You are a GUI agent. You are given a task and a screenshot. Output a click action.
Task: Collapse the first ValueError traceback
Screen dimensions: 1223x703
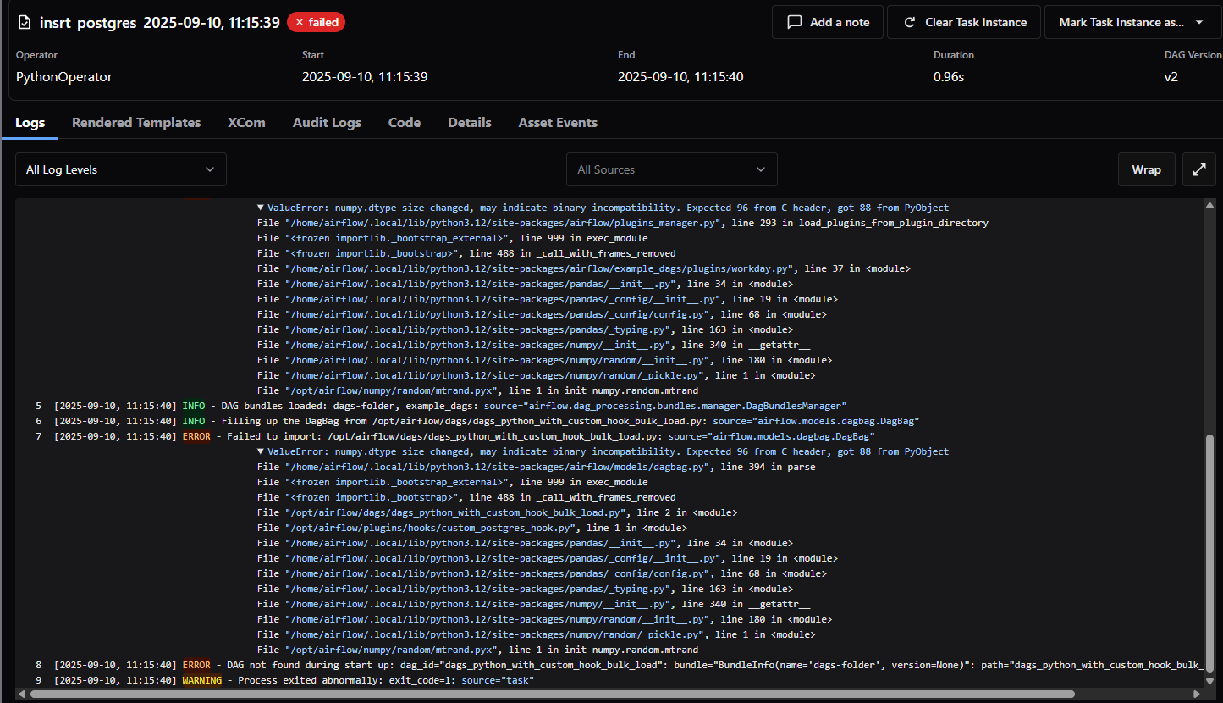pos(261,208)
